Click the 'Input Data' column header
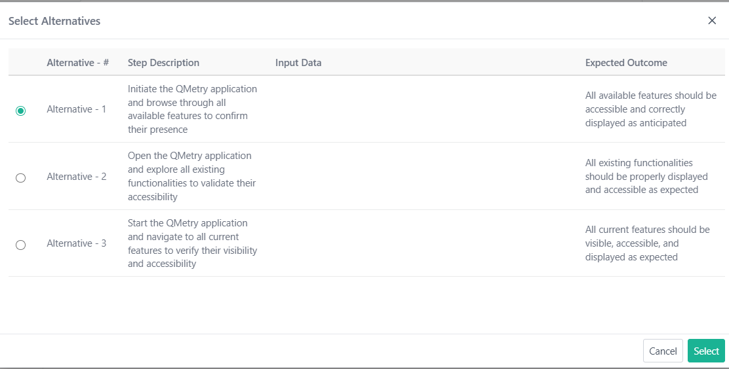Viewport: 729px width, 369px height. click(298, 63)
